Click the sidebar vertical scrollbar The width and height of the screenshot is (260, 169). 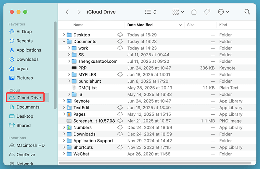[x=55, y=65]
